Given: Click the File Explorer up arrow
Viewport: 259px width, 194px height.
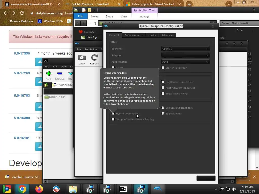Looking at the screenshot, I should (x=95, y=23).
